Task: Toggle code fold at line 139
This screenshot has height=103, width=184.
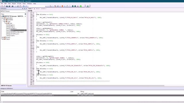Action: 33,16
